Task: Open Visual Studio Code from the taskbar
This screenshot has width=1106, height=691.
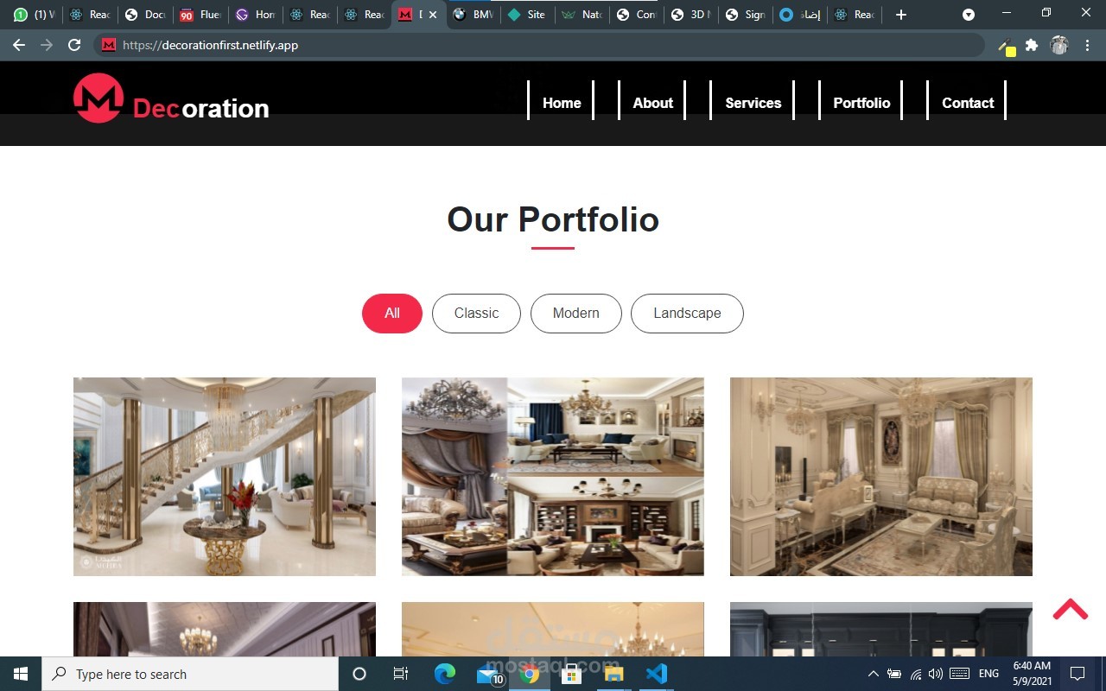Action: click(x=656, y=674)
